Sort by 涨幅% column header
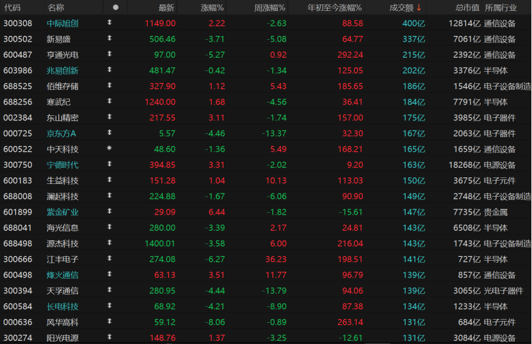The image size is (532, 344). (x=212, y=8)
